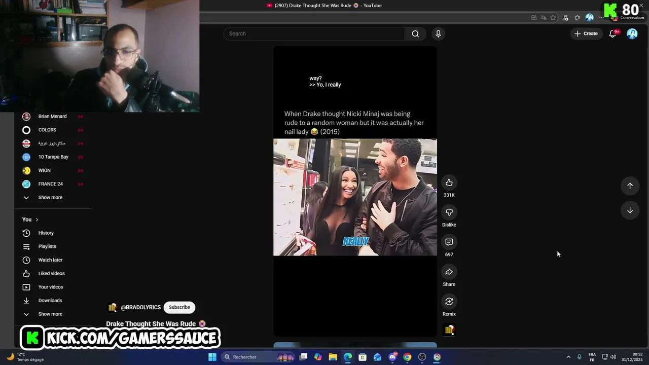This screenshot has width=649, height=365.
Task: Open @BRADOLYRICS channel avatar
Action: pyautogui.click(x=113, y=307)
